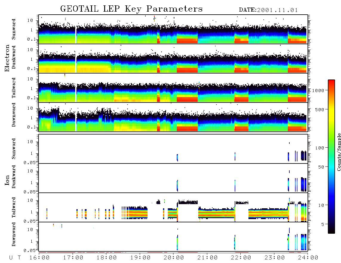Select the Electron "Dawnward" panel label
Screen dimensions: 341x263
[x=14, y=115]
